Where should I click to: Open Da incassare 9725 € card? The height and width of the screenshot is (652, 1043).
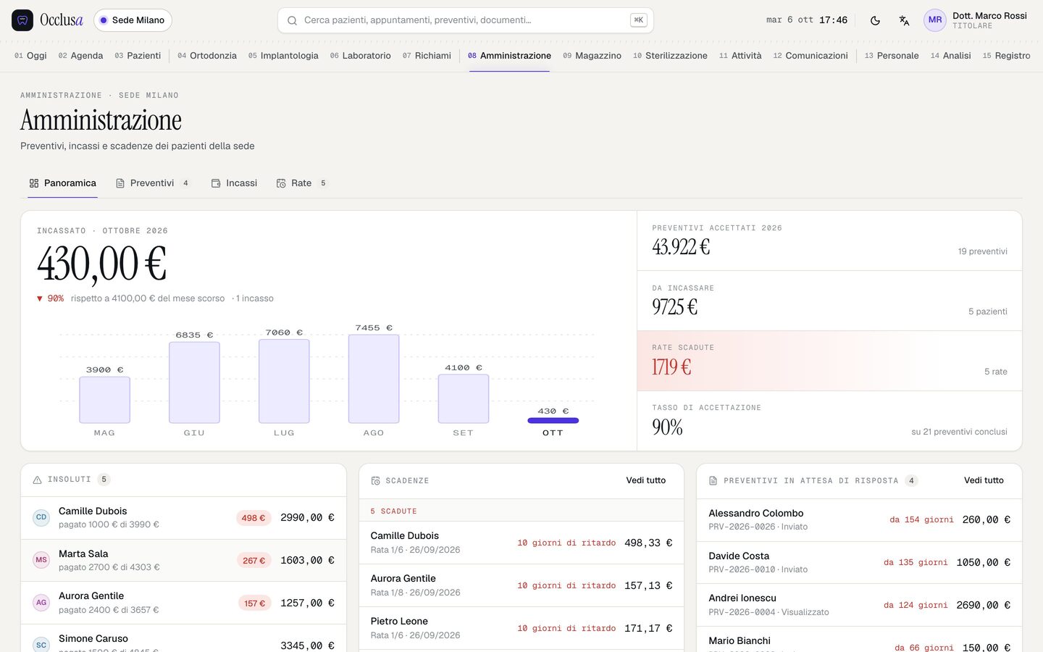(829, 301)
